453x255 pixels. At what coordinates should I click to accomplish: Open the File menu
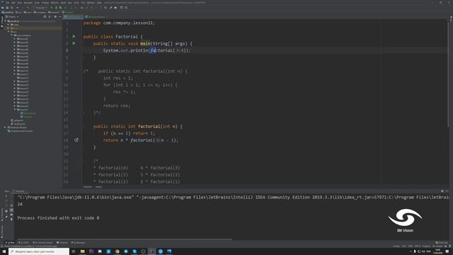(x=8, y=3)
